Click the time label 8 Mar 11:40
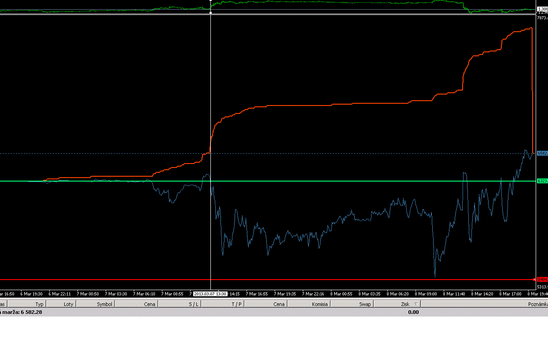This screenshot has height=342, width=548. tap(454, 294)
